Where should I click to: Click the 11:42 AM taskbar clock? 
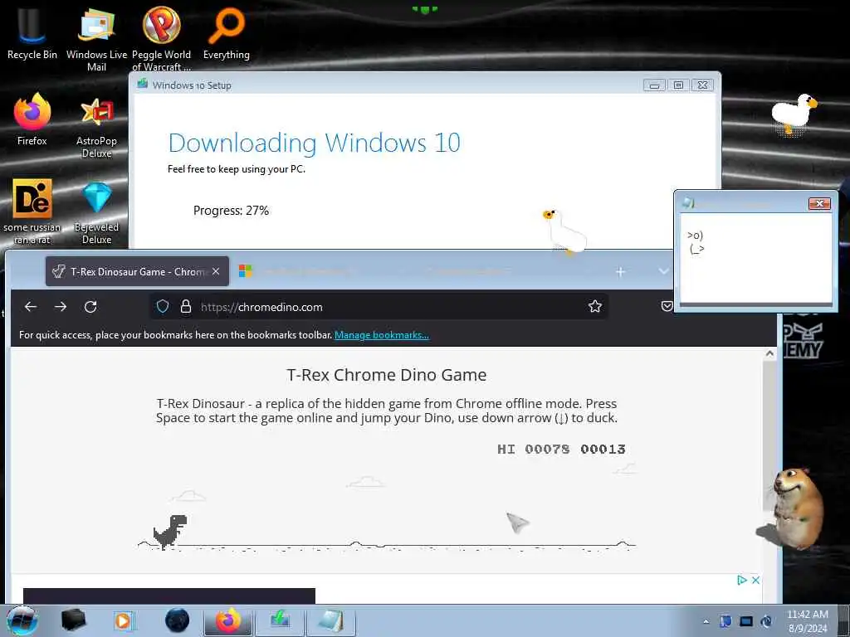(808, 620)
